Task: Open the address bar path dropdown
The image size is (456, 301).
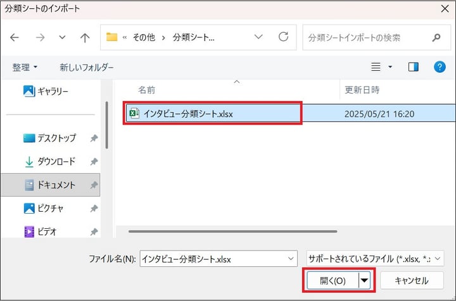Action: point(258,37)
